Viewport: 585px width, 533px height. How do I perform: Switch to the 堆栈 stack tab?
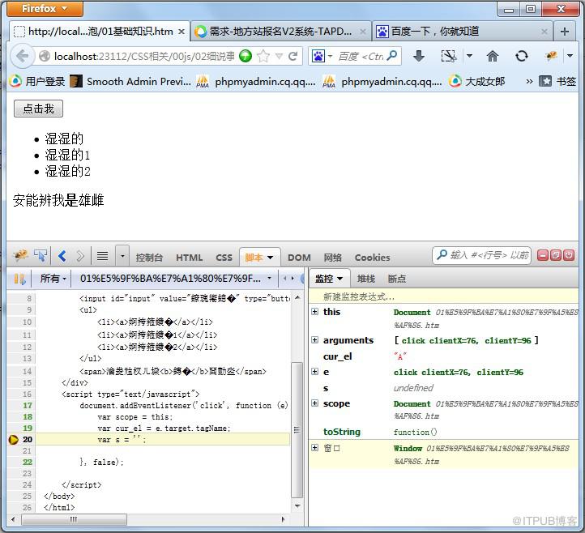coord(366,279)
